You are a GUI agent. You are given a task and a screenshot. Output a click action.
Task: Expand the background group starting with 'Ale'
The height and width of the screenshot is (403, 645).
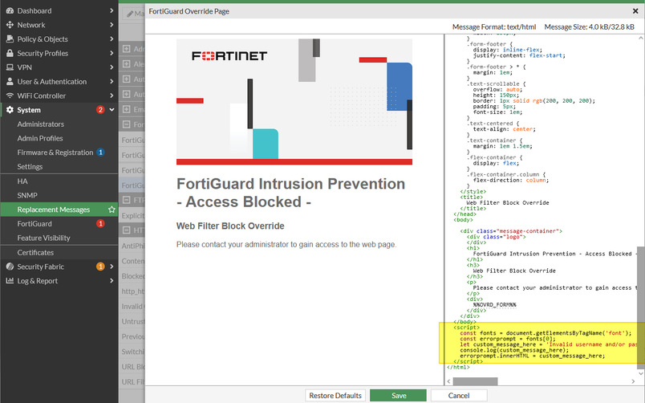tap(126, 63)
